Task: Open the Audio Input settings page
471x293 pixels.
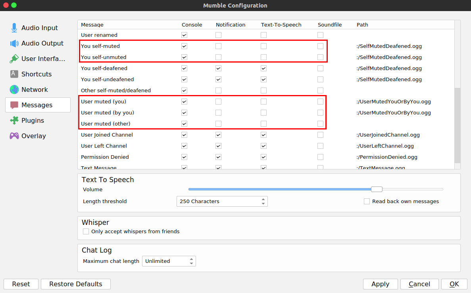Action: 38,28
